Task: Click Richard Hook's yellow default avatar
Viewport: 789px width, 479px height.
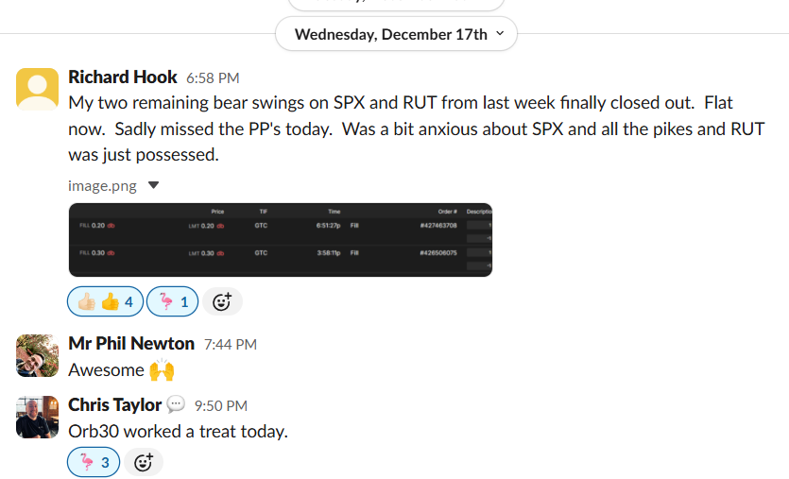Action: (x=38, y=86)
